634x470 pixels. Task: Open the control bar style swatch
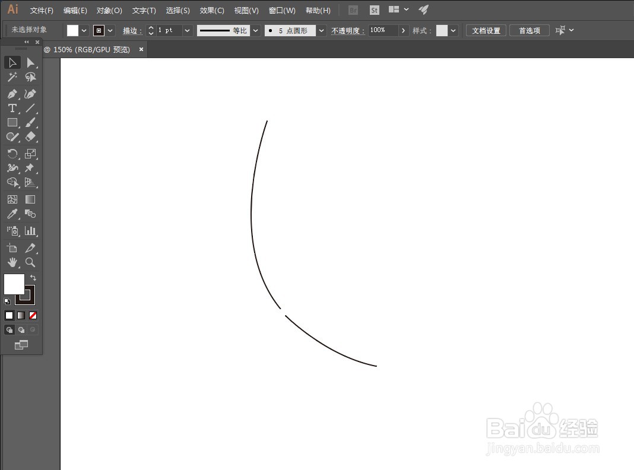442,30
